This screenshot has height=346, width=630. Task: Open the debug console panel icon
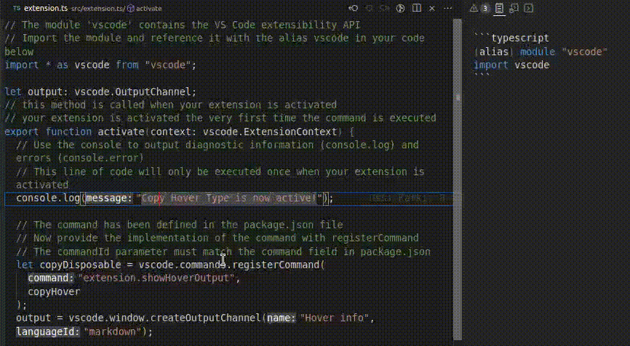click(514, 8)
